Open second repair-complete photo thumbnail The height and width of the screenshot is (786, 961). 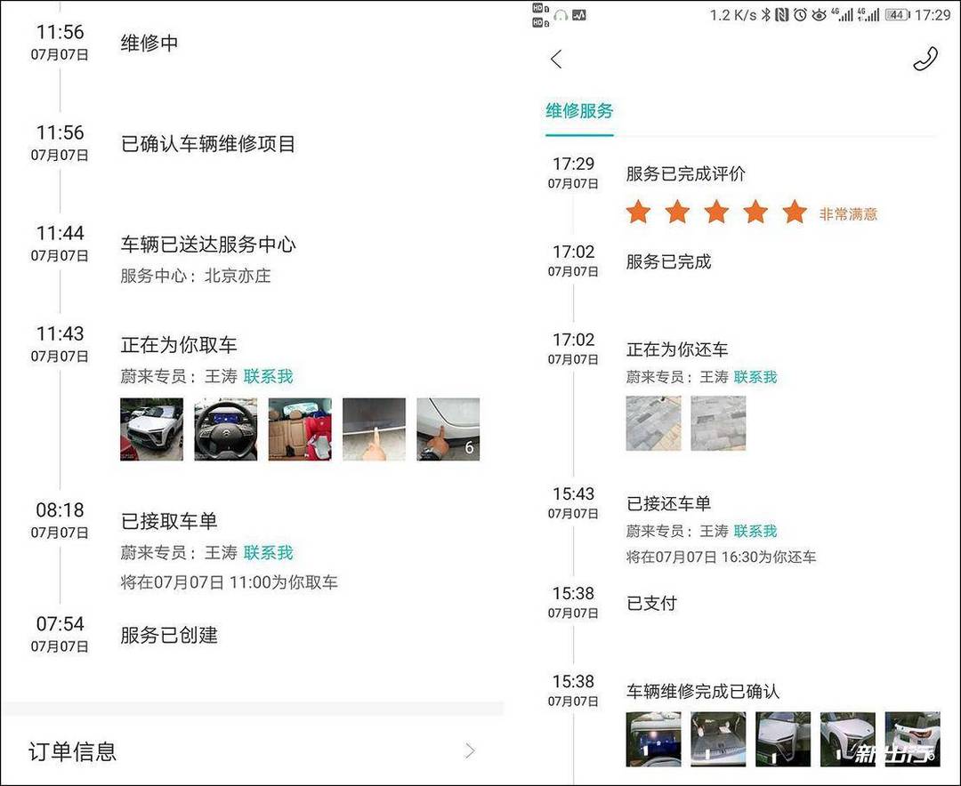718,739
